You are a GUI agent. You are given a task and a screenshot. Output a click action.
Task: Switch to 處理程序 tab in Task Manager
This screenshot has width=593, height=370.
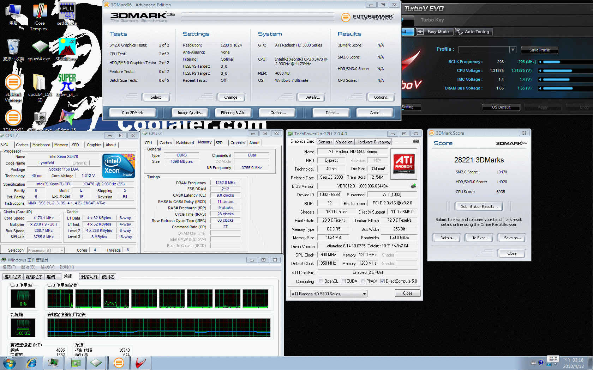[34, 277]
